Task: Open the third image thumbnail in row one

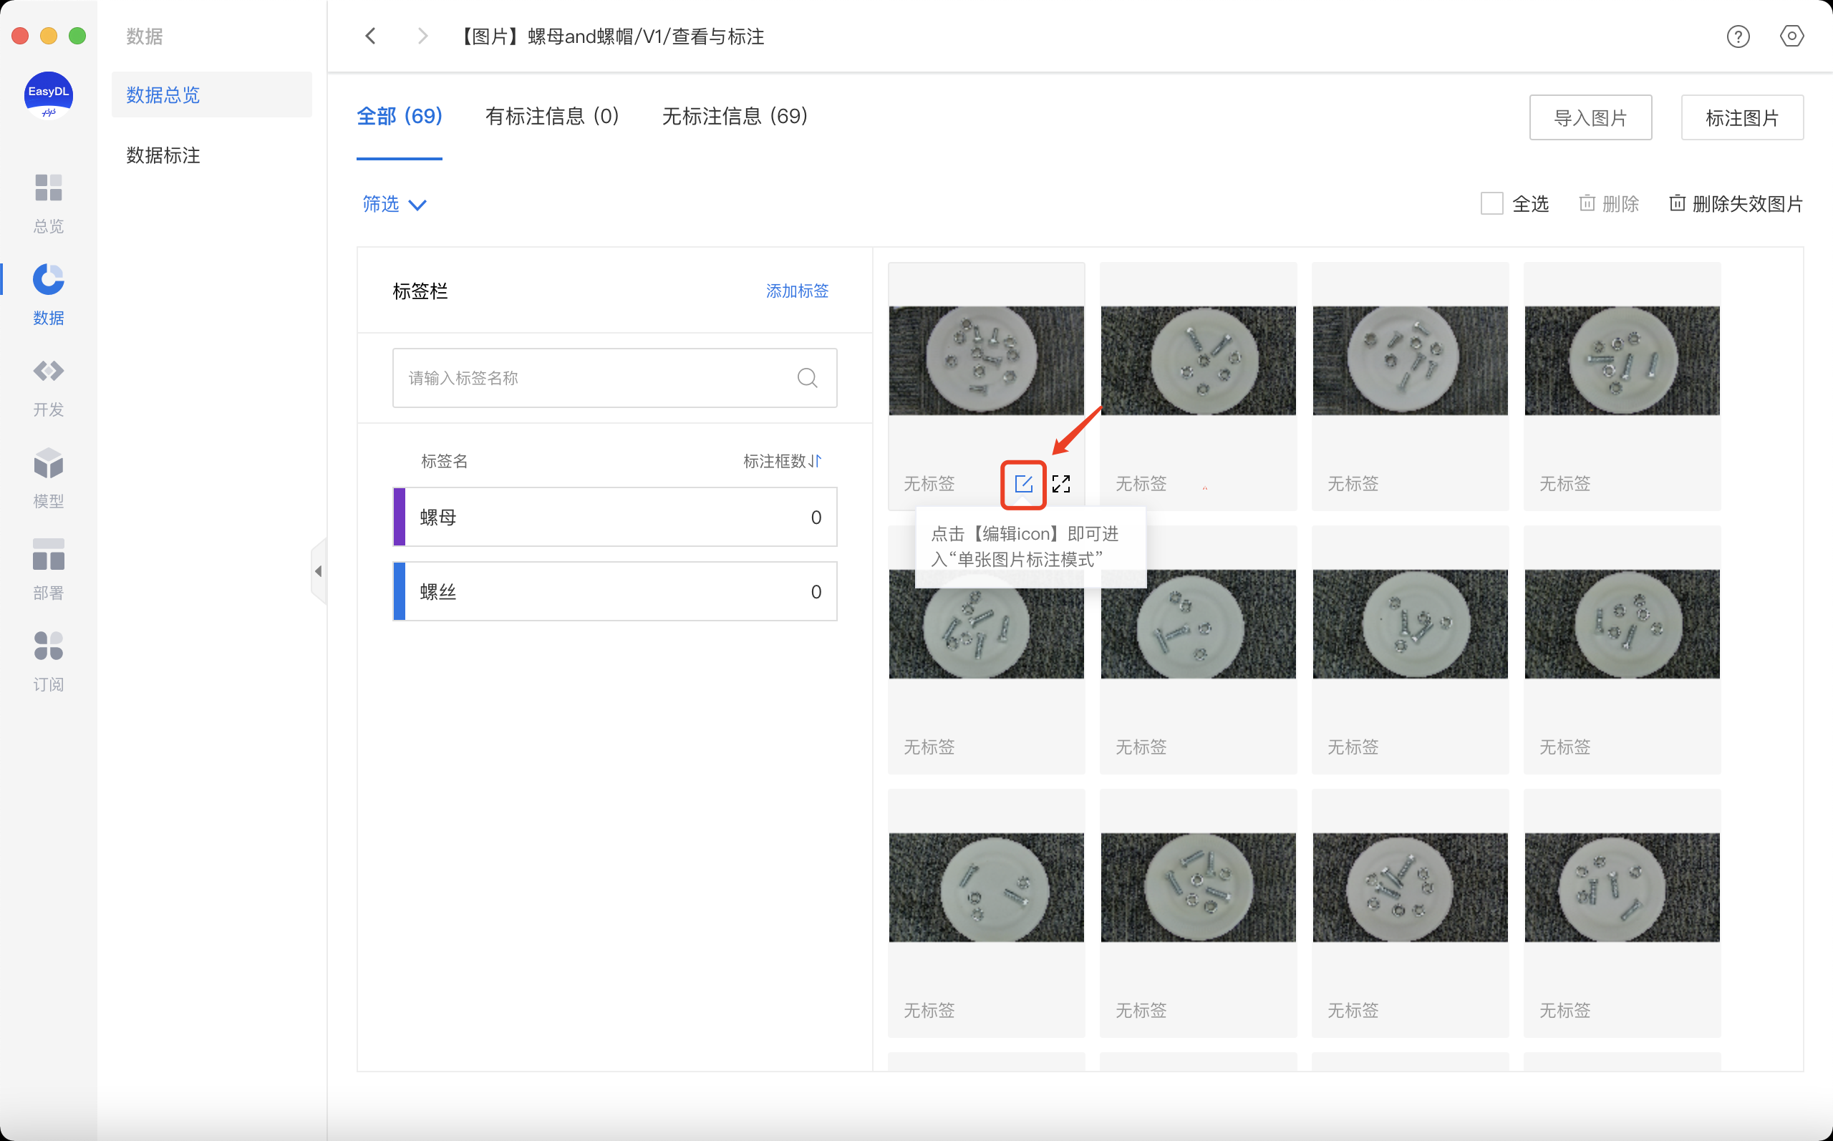Action: pyautogui.click(x=1410, y=361)
